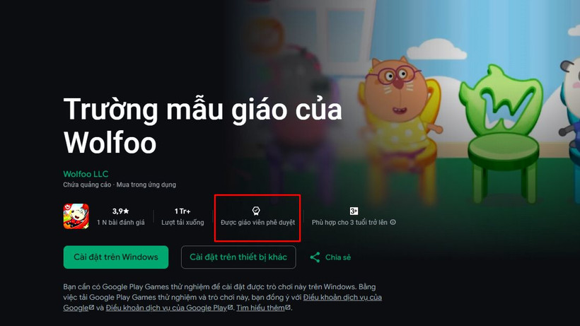
Task: Open Điều khoản dịch vụ của Google Play link
Action: coord(166,308)
